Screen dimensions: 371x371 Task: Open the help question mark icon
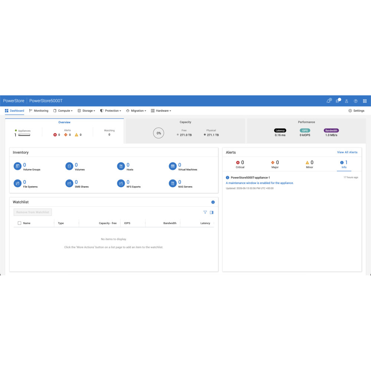[356, 101]
